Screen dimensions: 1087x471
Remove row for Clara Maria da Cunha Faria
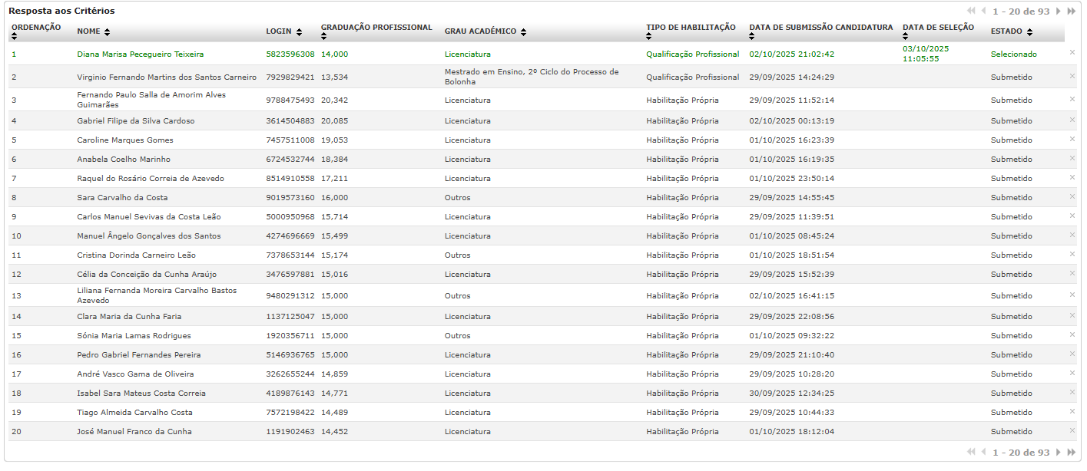[1072, 315]
